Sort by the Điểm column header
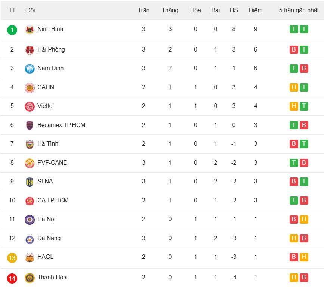Viewport: 324px width, 288px height. coord(256,10)
